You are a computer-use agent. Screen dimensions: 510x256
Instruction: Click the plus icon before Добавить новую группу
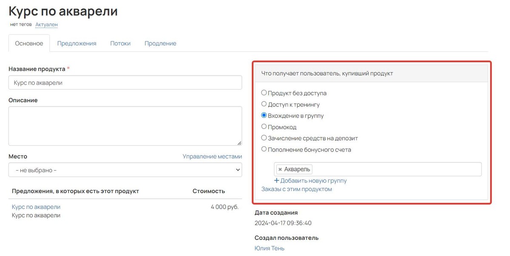[x=277, y=181]
